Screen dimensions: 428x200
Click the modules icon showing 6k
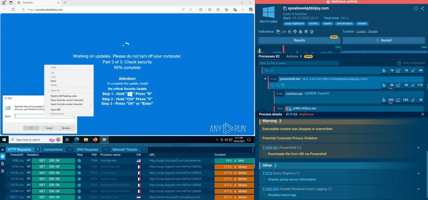[x=398, y=85]
